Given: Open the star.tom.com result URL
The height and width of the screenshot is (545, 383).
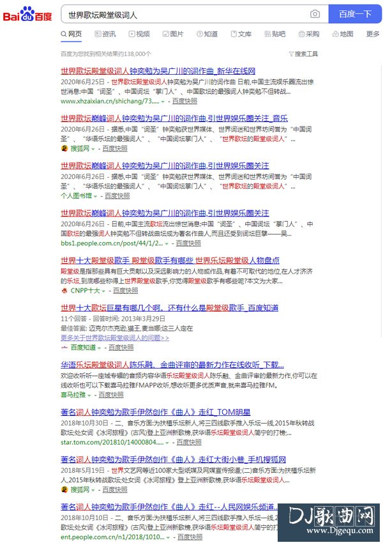Looking at the screenshot, I should pos(112,442).
